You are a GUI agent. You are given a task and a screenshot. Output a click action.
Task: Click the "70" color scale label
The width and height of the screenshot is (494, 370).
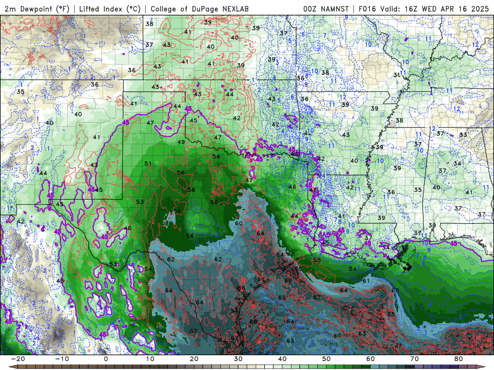click(414, 359)
